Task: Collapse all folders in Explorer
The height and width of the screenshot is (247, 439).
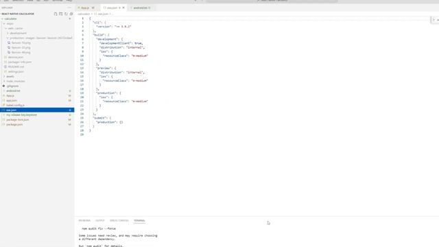Action: point(71,14)
